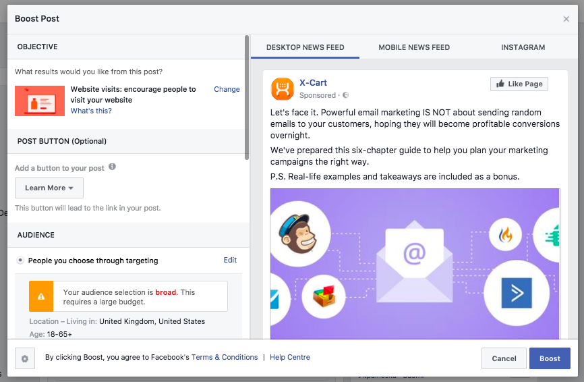584x382 pixels.
Task: Click the globe icon next to Sponsored
Action: 346,95
